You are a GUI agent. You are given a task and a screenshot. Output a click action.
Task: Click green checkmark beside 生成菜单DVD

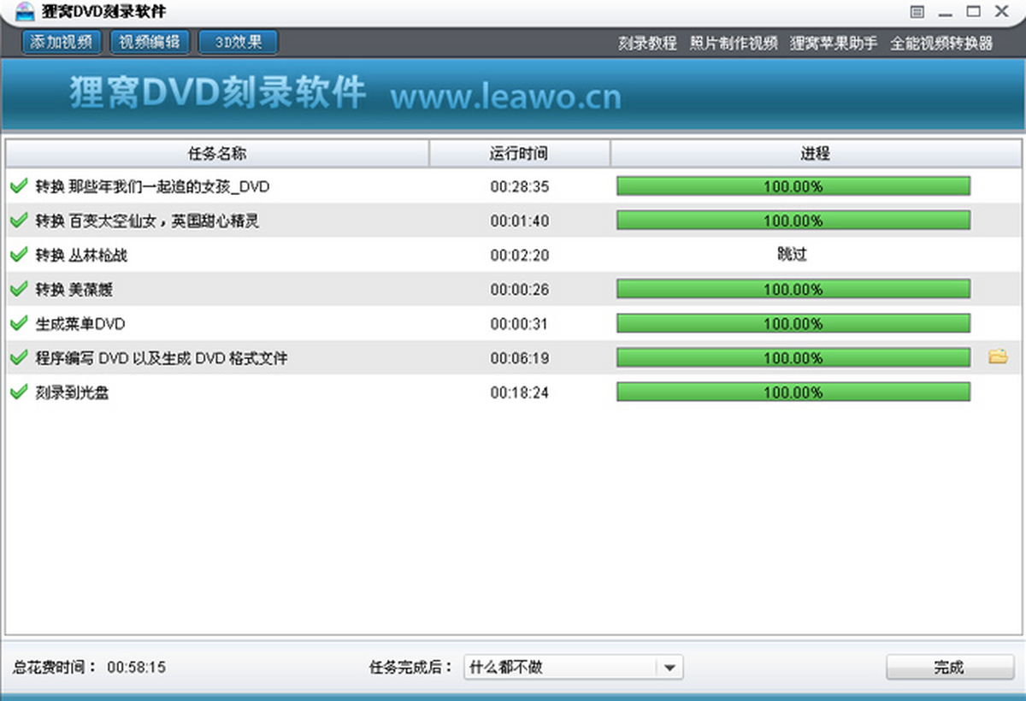tap(19, 323)
